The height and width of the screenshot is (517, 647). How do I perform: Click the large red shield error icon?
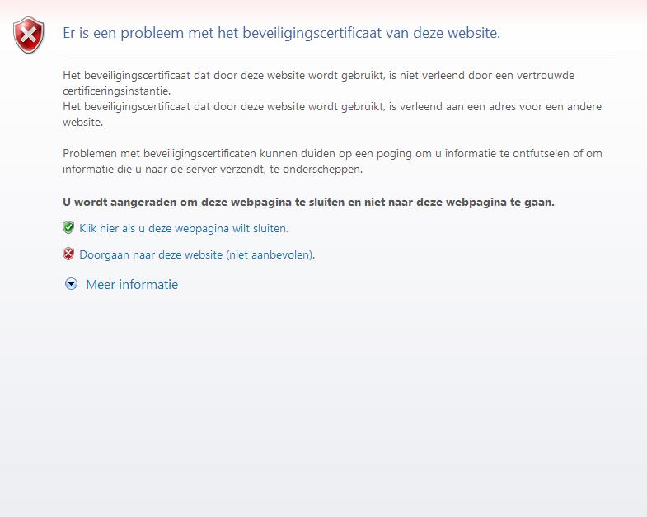pyautogui.click(x=29, y=35)
